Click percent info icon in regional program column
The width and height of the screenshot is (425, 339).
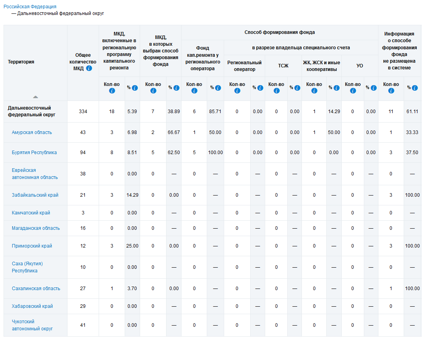click(x=135, y=88)
